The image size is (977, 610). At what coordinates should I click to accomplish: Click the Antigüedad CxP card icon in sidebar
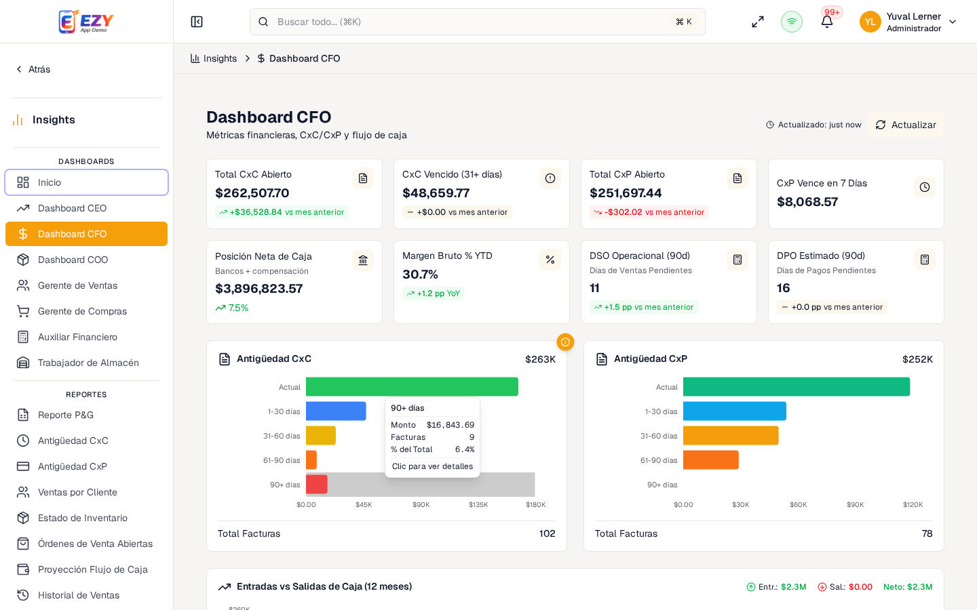[x=23, y=466]
